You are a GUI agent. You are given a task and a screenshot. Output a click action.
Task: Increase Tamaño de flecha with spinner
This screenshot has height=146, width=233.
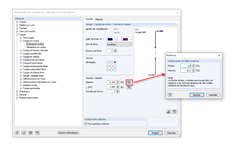118,91
